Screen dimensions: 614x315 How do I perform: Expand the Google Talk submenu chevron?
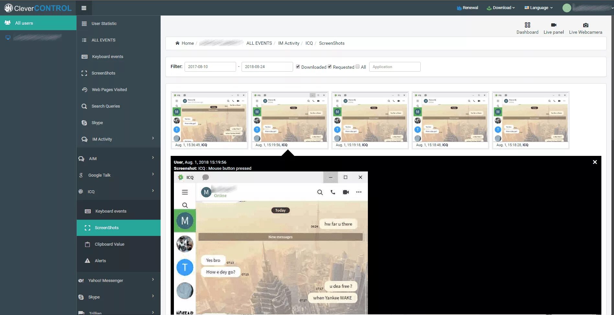153,174
